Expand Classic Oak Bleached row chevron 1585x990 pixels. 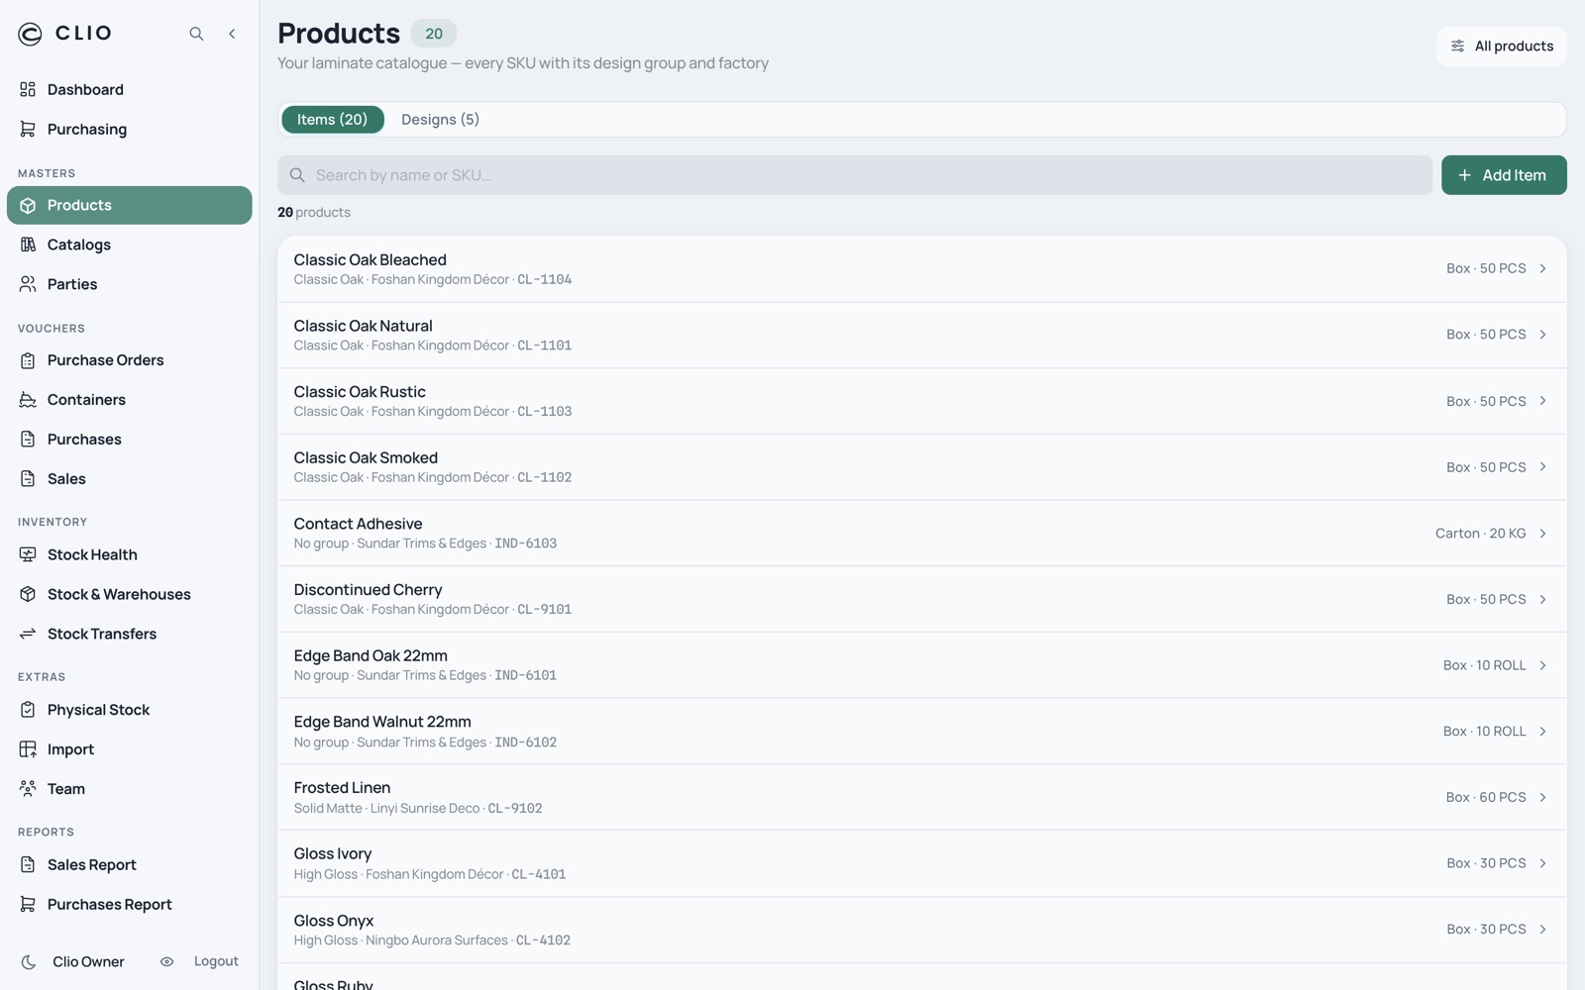tap(1542, 268)
